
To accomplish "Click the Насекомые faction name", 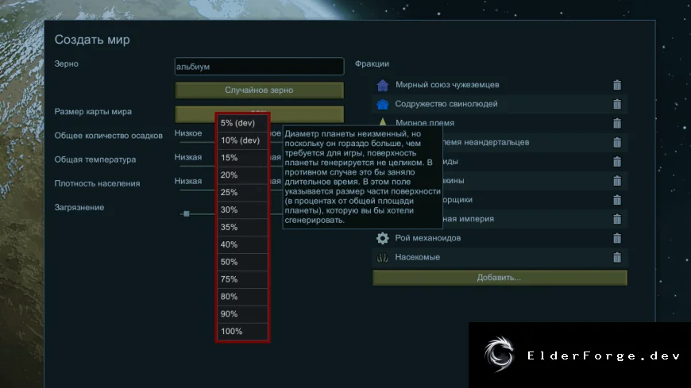I will pyautogui.click(x=417, y=257).
